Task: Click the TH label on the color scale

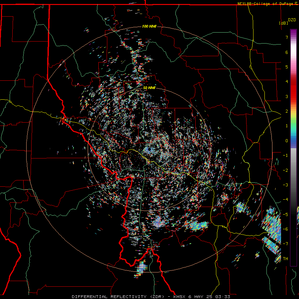Action: 285,259
